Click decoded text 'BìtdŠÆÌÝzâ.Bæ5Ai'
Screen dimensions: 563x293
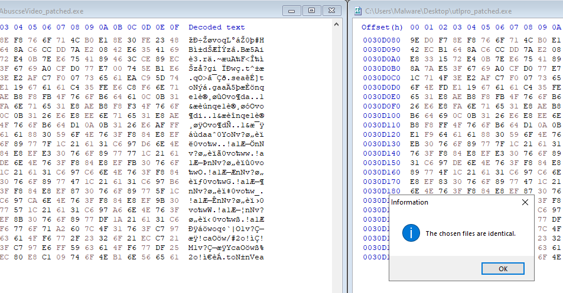[226, 50]
